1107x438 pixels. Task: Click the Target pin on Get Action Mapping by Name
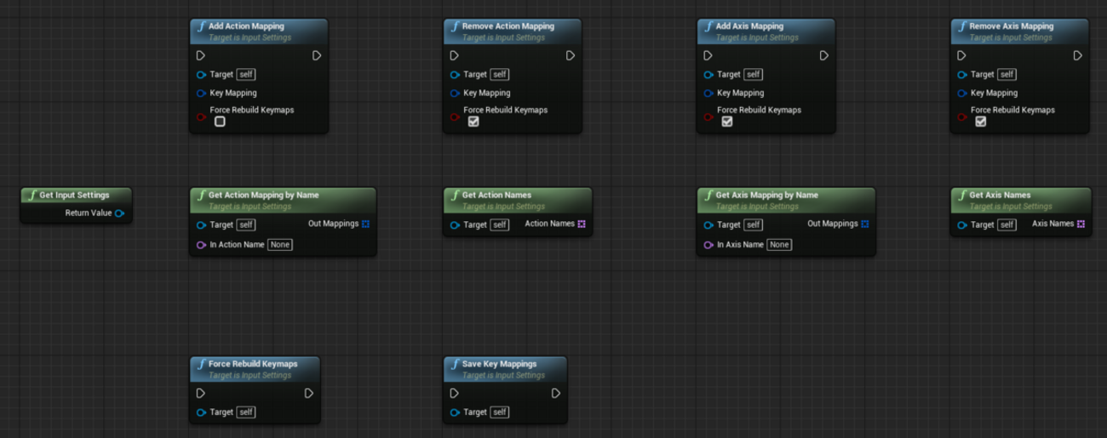click(x=202, y=225)
